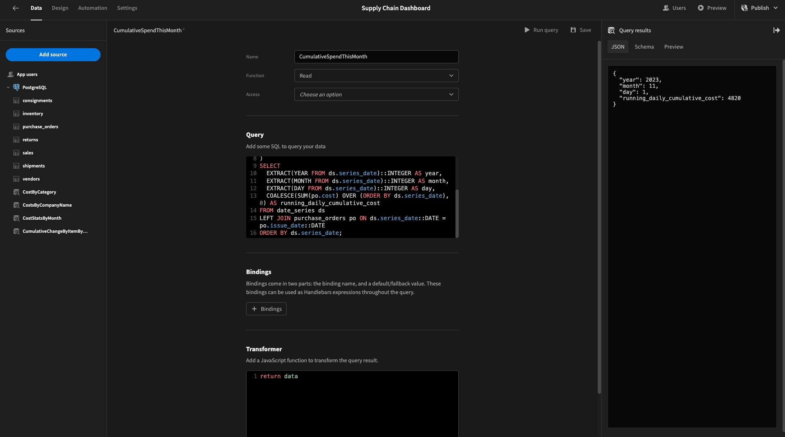Screen dimensions: 785x437
Task: Select the Preview results tab
Action: (674, 47)
